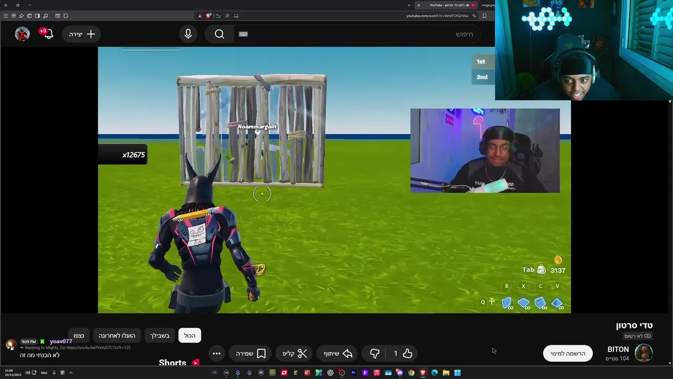Click the music note toolbar icon
The height and width of the screenshot is (379, 673).
[45, 16]
